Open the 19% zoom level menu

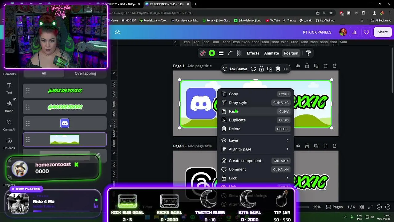click(x=317, y=207)
